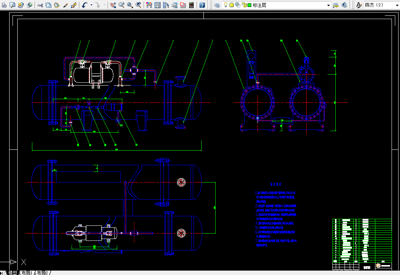Toggle viewport freeze icon in layer box
The height and width of the screenshot is (275, 400).
[238, 5]
